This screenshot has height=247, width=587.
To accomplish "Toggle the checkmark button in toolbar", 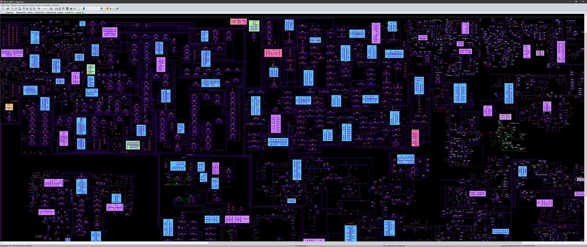I will (79, 9).
